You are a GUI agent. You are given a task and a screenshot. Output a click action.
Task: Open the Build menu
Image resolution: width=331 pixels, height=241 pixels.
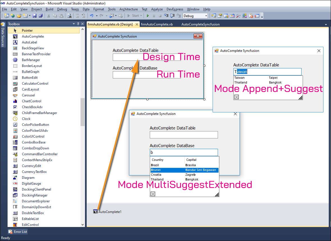point(49,9)
